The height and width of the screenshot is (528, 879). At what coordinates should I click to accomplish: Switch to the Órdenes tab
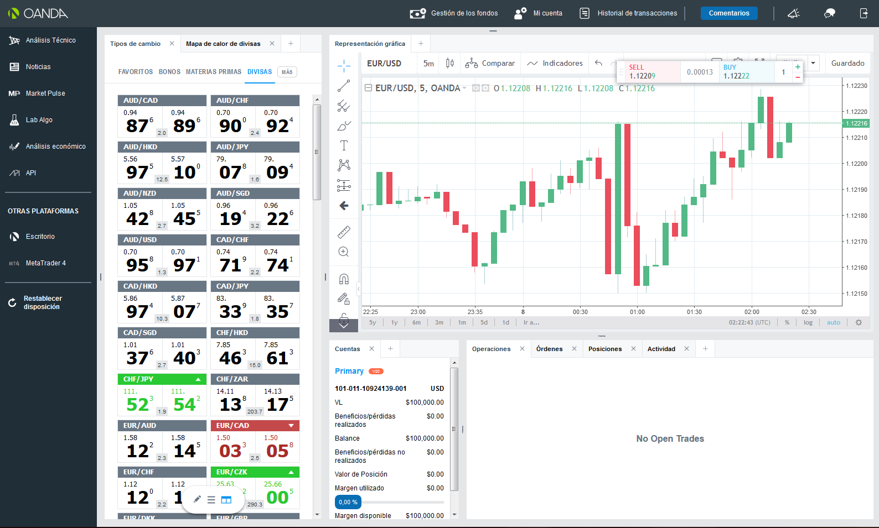point(549,349)
